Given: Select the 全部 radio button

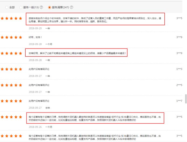Looking at the screenshot, I should tap(7, 7).
